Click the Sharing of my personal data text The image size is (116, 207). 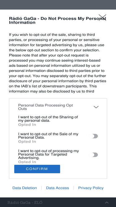click(48, 119)
